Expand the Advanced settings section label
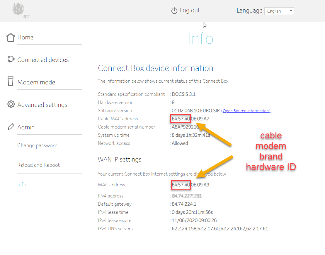Screen dimensions: 325x255 point(42,105)
